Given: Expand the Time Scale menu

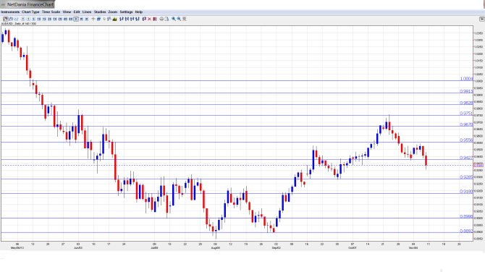Looking at the screenshot, I should [x=51, y=12].
